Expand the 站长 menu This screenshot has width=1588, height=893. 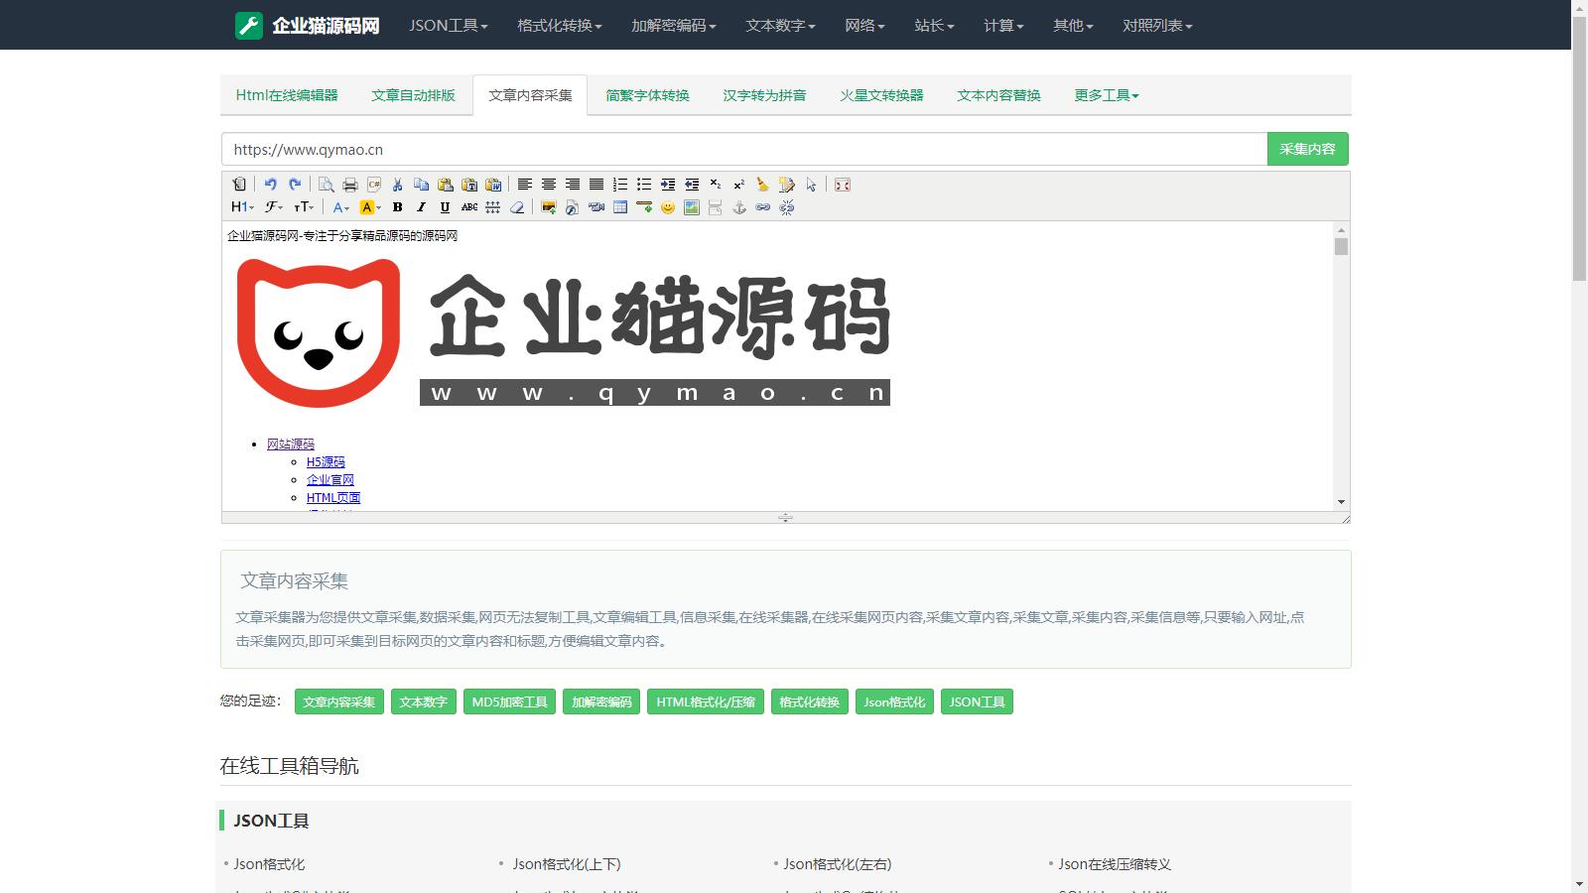(x=934, y=26)
